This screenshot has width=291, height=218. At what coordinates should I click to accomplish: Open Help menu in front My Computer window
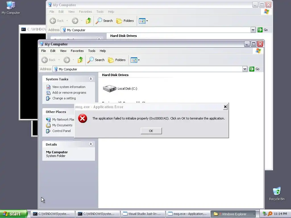[103, 51]
